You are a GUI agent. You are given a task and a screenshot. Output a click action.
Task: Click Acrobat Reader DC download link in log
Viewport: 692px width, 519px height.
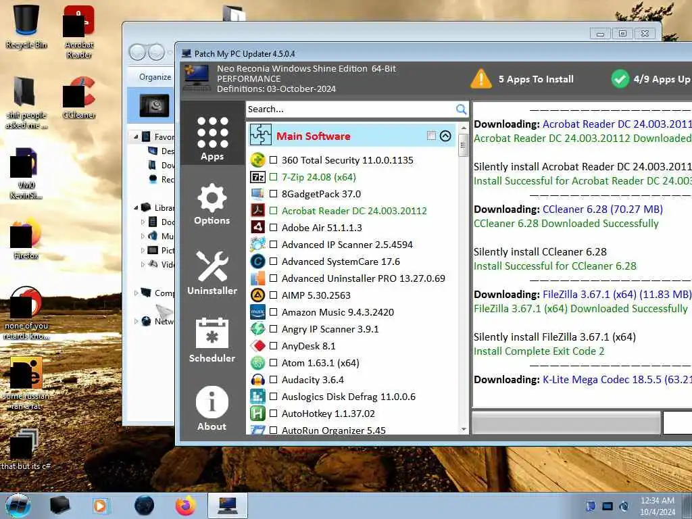point(617,124)
